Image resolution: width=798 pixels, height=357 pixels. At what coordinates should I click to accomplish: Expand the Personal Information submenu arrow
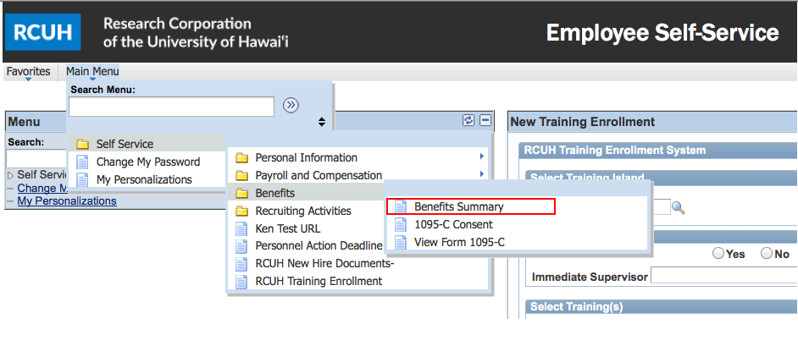(481, 157)
